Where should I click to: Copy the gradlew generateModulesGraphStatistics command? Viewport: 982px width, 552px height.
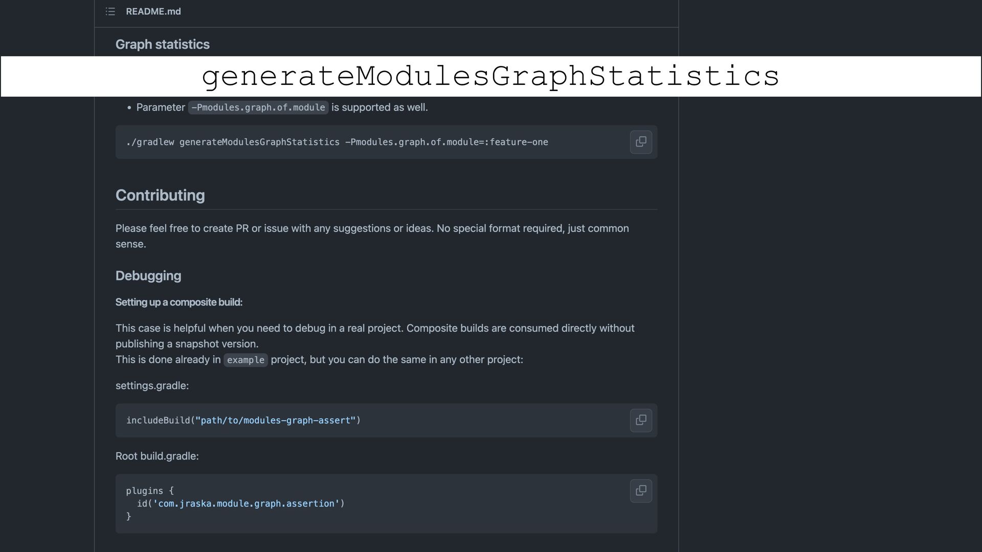640,142
